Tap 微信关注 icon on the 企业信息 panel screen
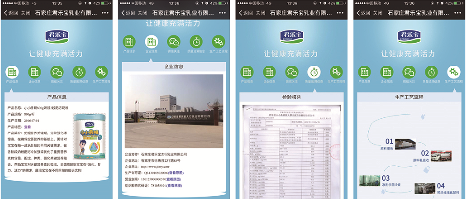 tap(174, 42)
